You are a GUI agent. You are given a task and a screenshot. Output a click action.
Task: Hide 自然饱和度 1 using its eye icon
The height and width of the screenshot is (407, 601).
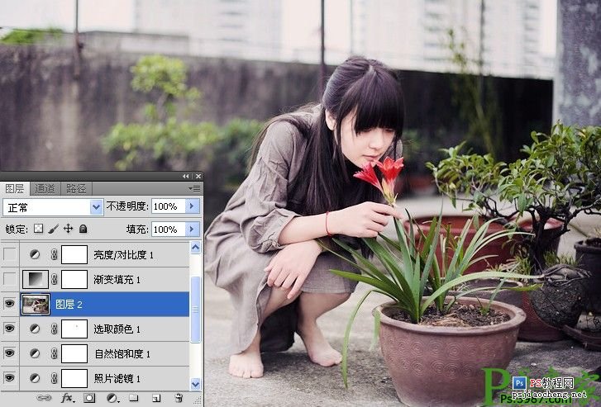[x=10, y=353]
